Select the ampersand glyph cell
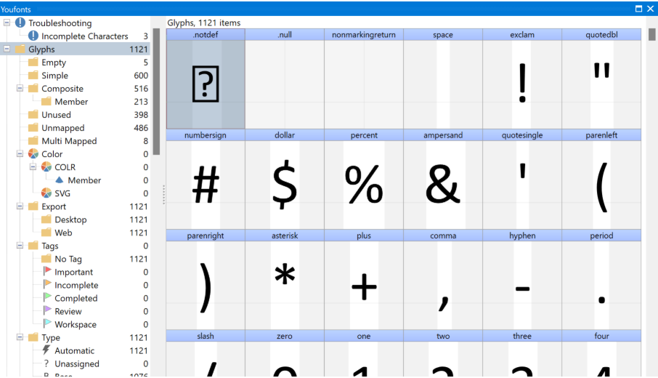 [442, 184]
